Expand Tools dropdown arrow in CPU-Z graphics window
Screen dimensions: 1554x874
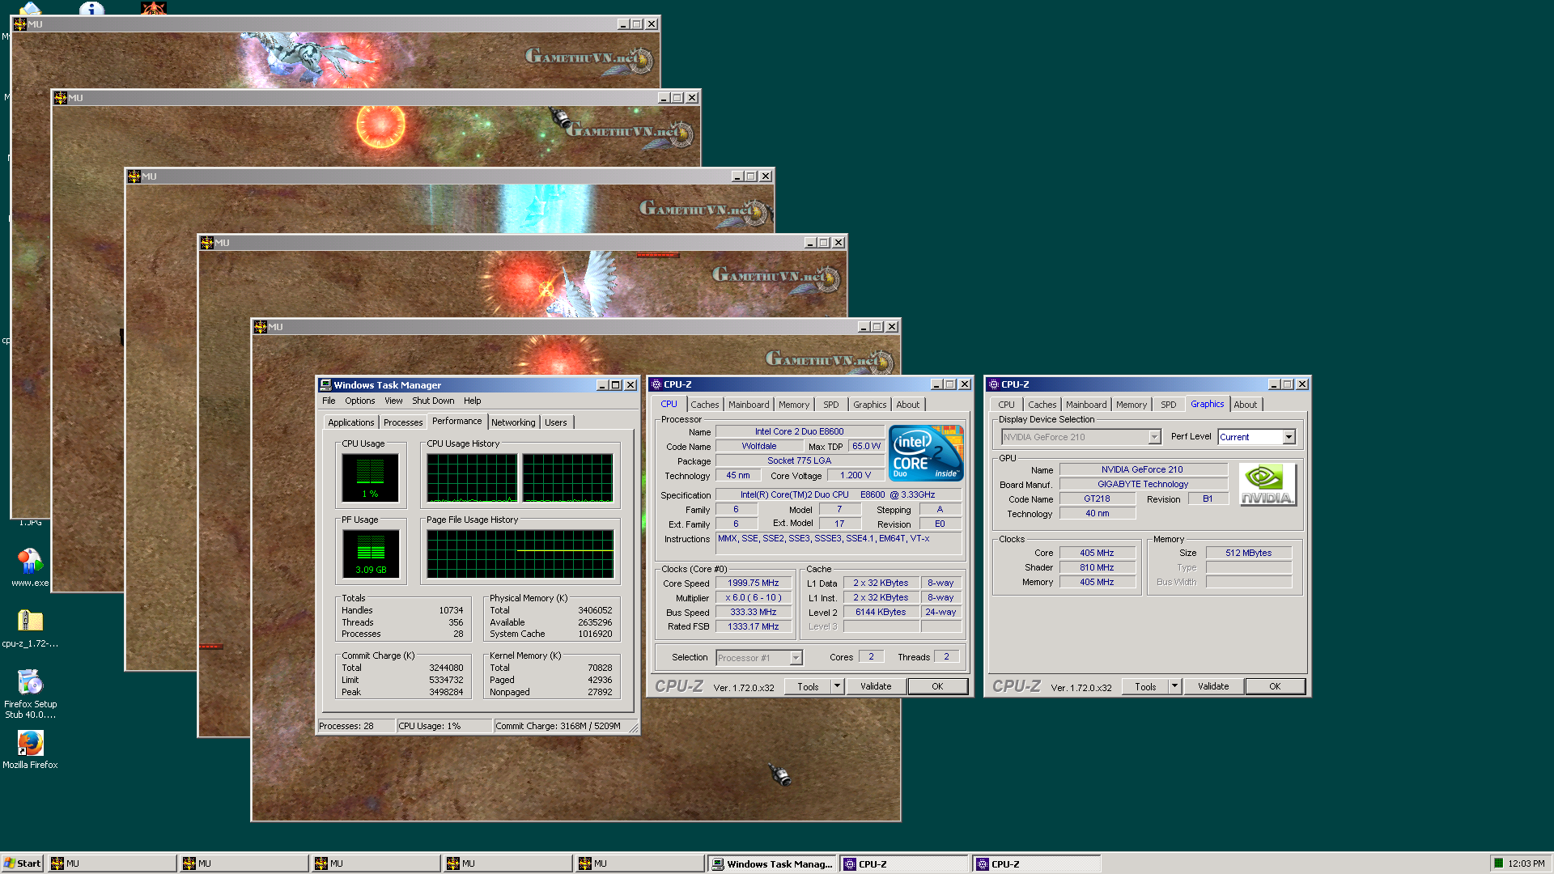[1175, 686]
